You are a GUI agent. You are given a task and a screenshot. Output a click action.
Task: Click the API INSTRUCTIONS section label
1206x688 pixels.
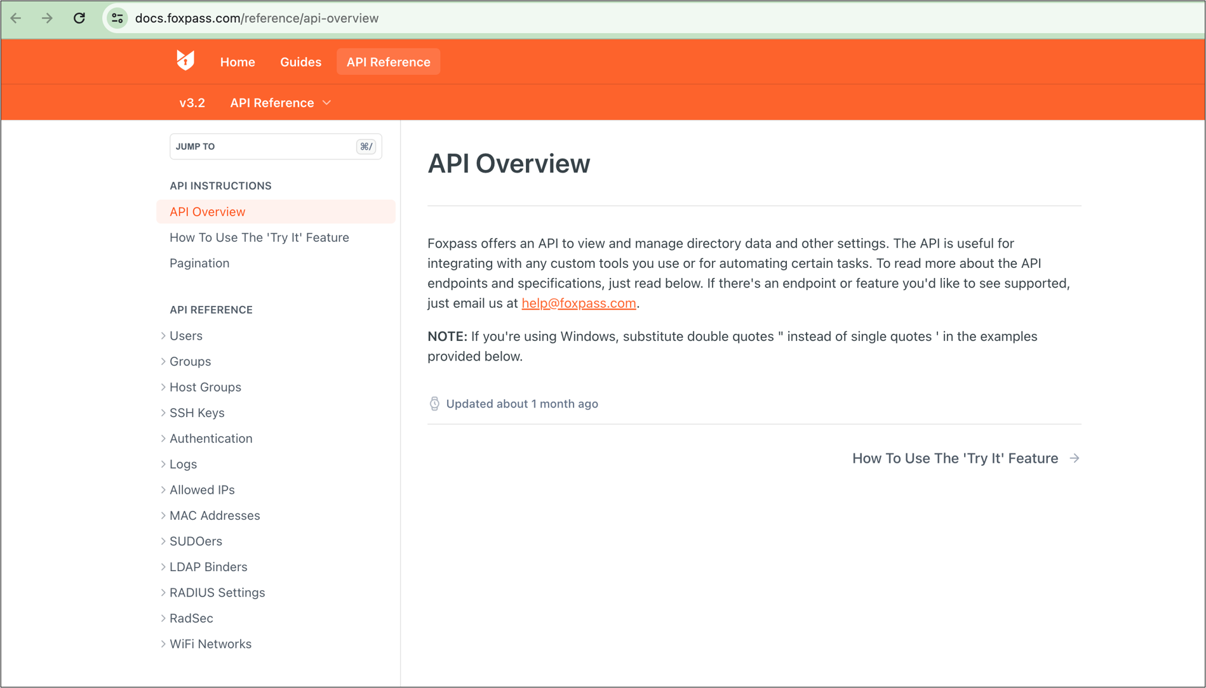pos(220,186)
